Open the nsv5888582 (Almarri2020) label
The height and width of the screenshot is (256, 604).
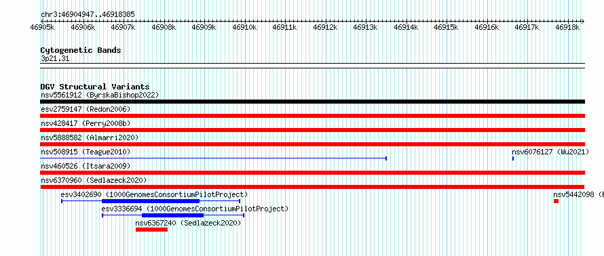(x=90, y=137)
